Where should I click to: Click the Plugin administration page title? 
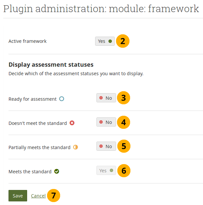coord(101,9)
